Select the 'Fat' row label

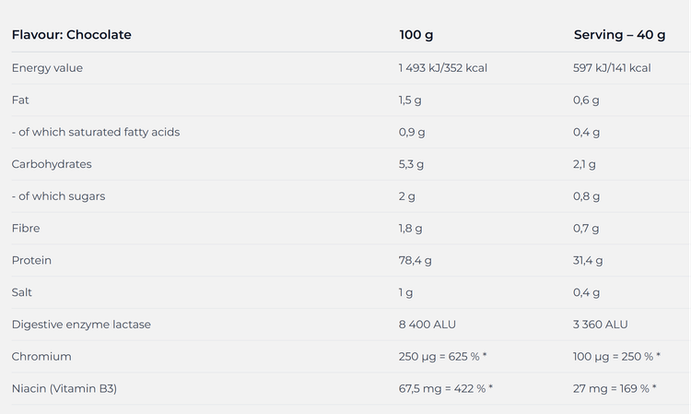pos(20,100)
